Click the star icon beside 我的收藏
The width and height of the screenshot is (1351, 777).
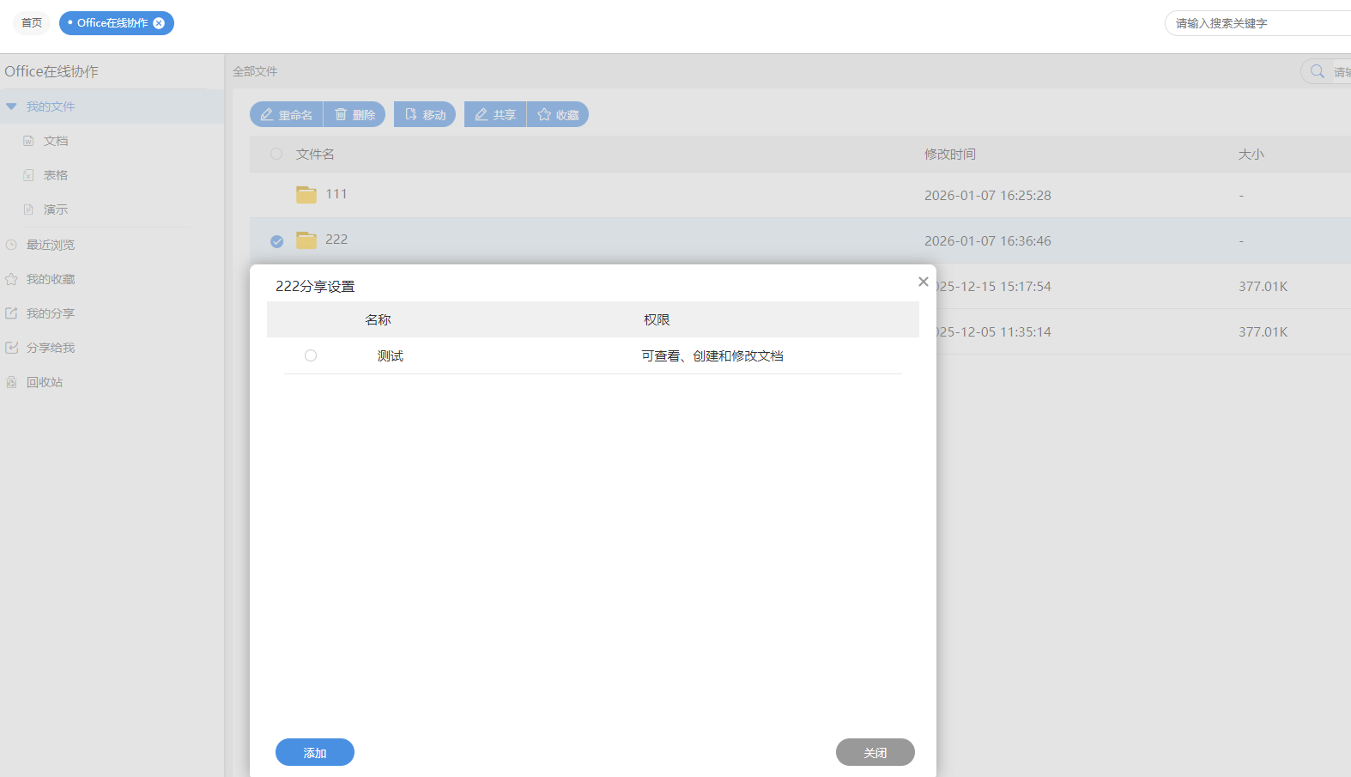pos(11,279)
